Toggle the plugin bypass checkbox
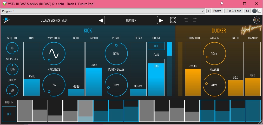This screenshot has height=125, width=263. point(259,11)
